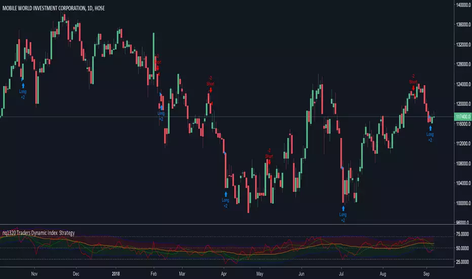Select the 104000.0 price axis label
472x279 pixels.
pyautogui.click(x=463, y=184)
